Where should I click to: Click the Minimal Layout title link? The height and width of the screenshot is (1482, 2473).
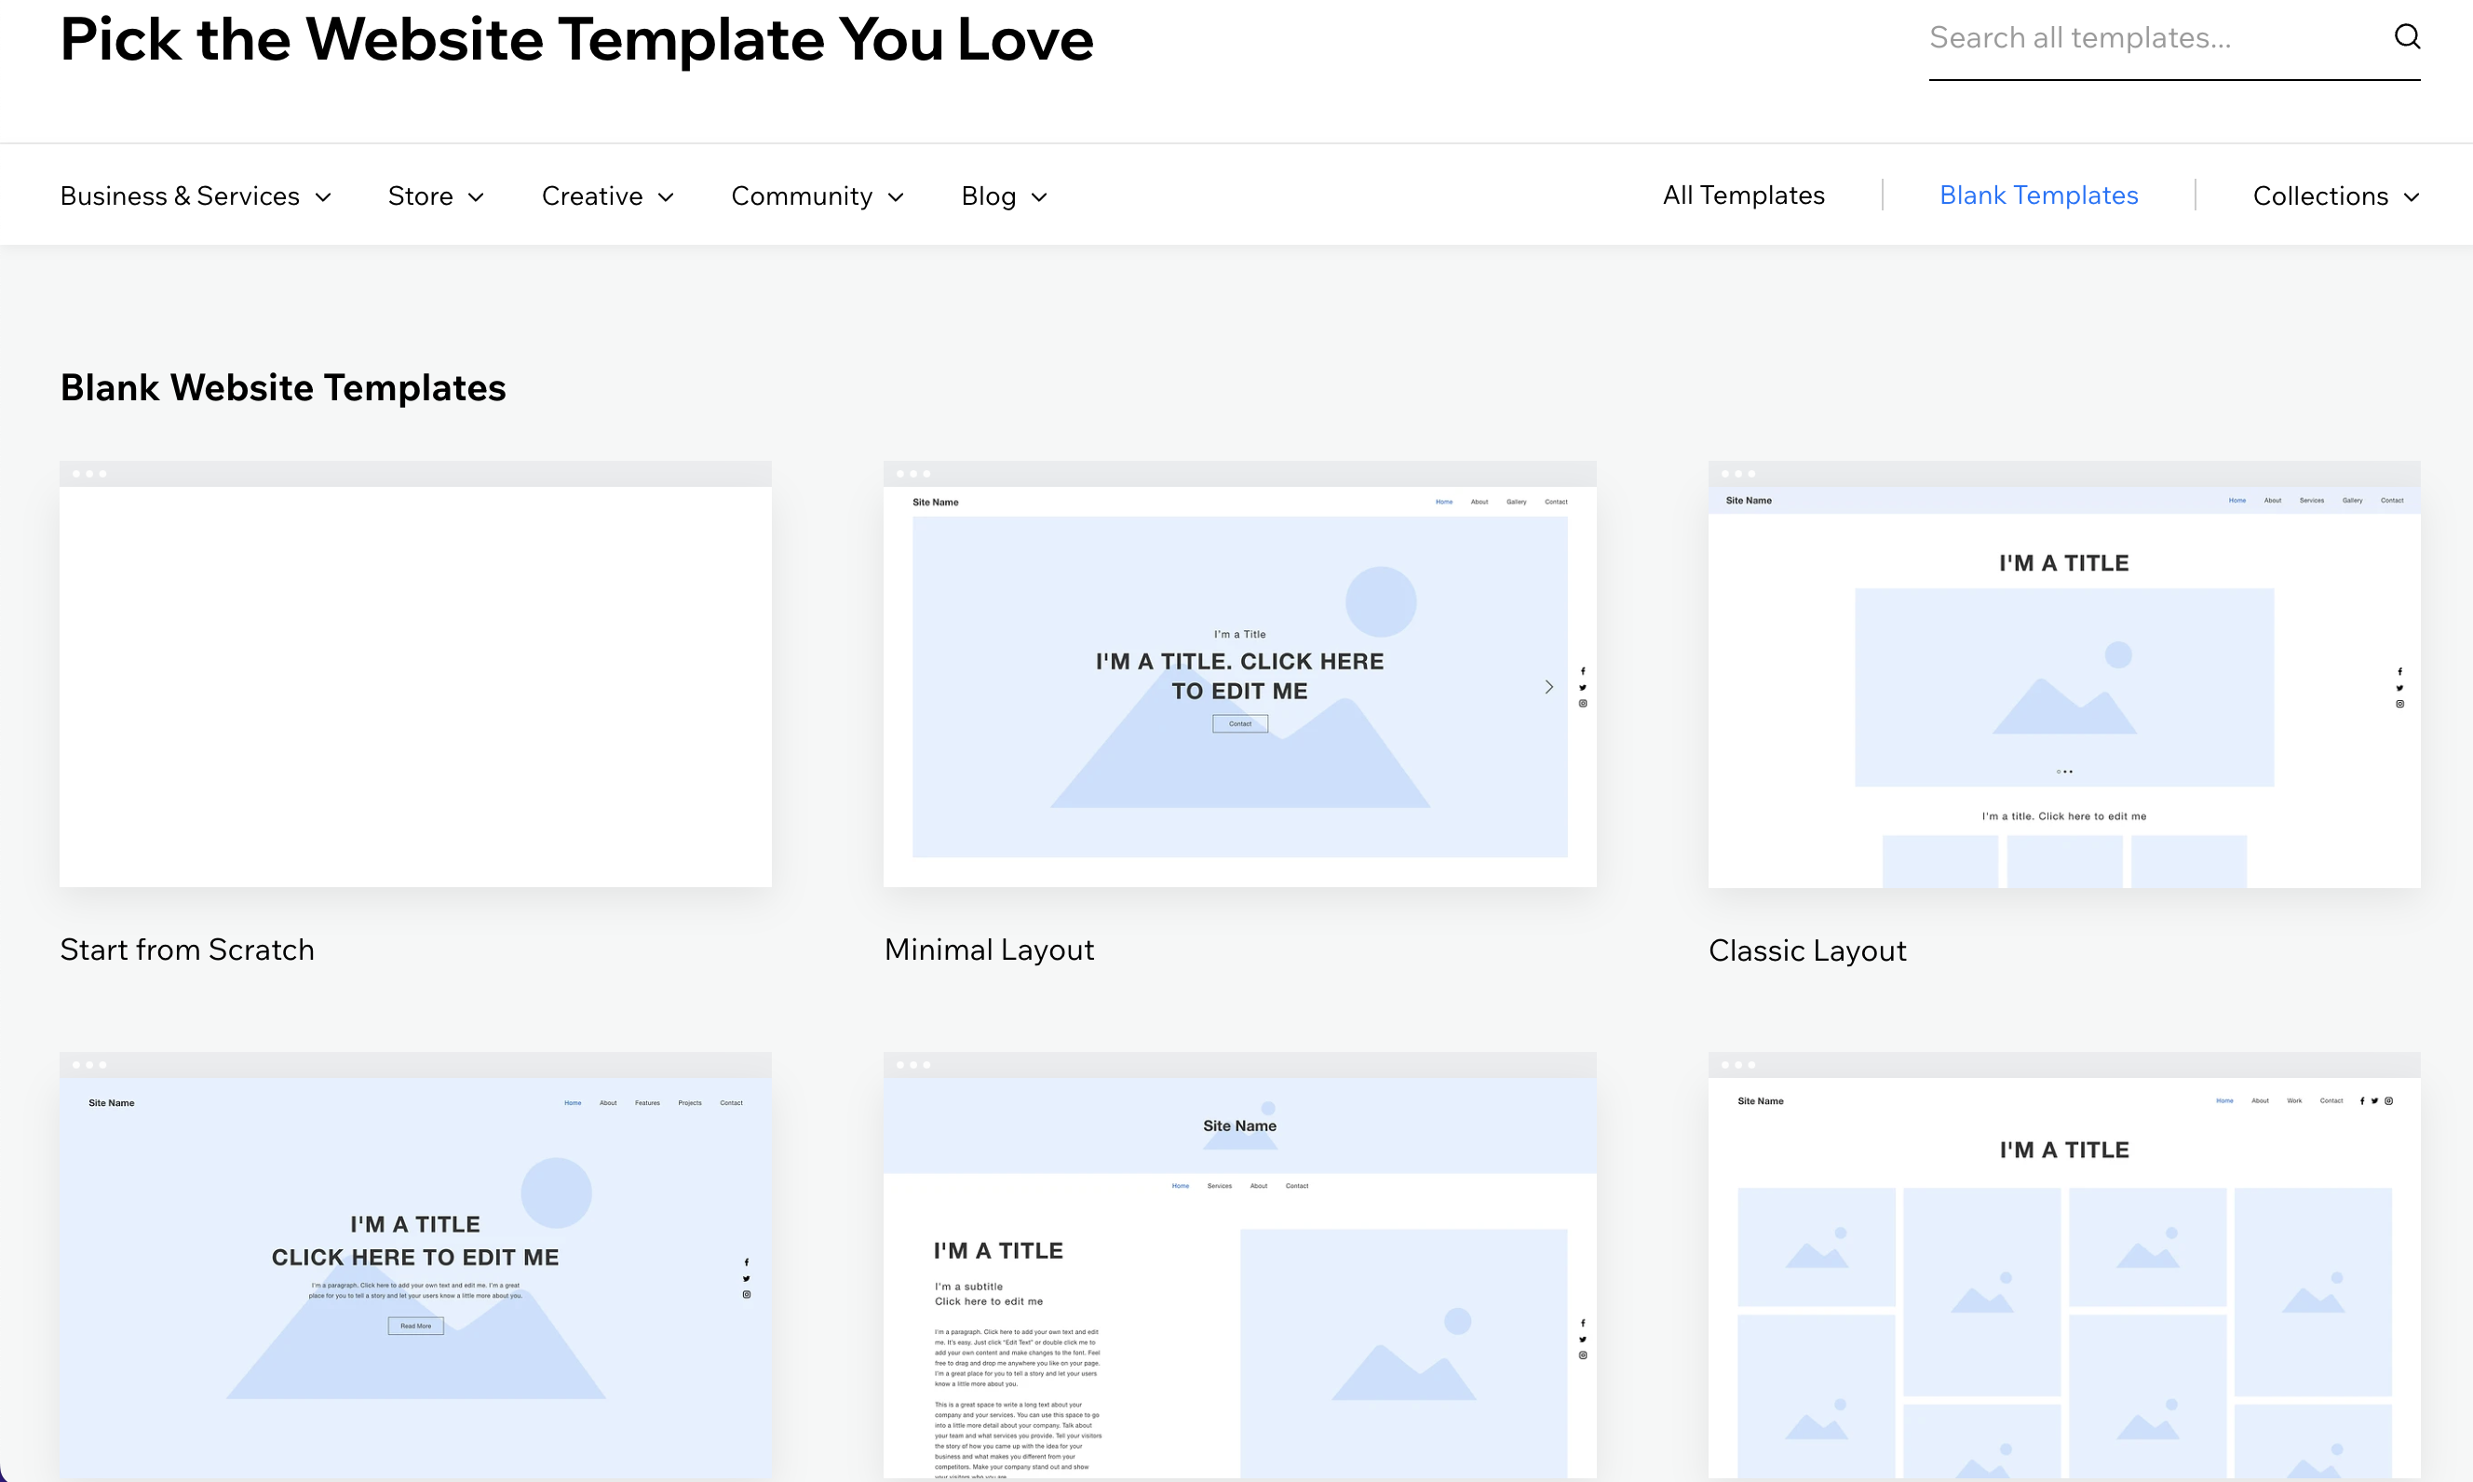989,949
